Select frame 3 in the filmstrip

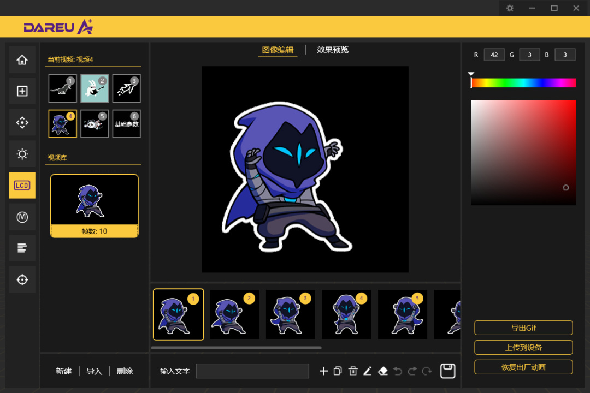coord(291,314)
